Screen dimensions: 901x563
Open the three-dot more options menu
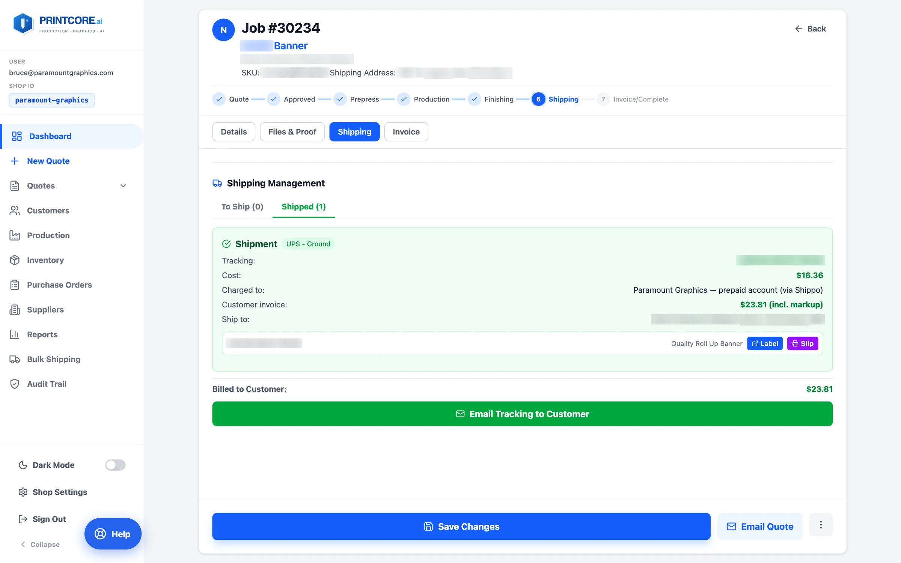tap(821, 525)
